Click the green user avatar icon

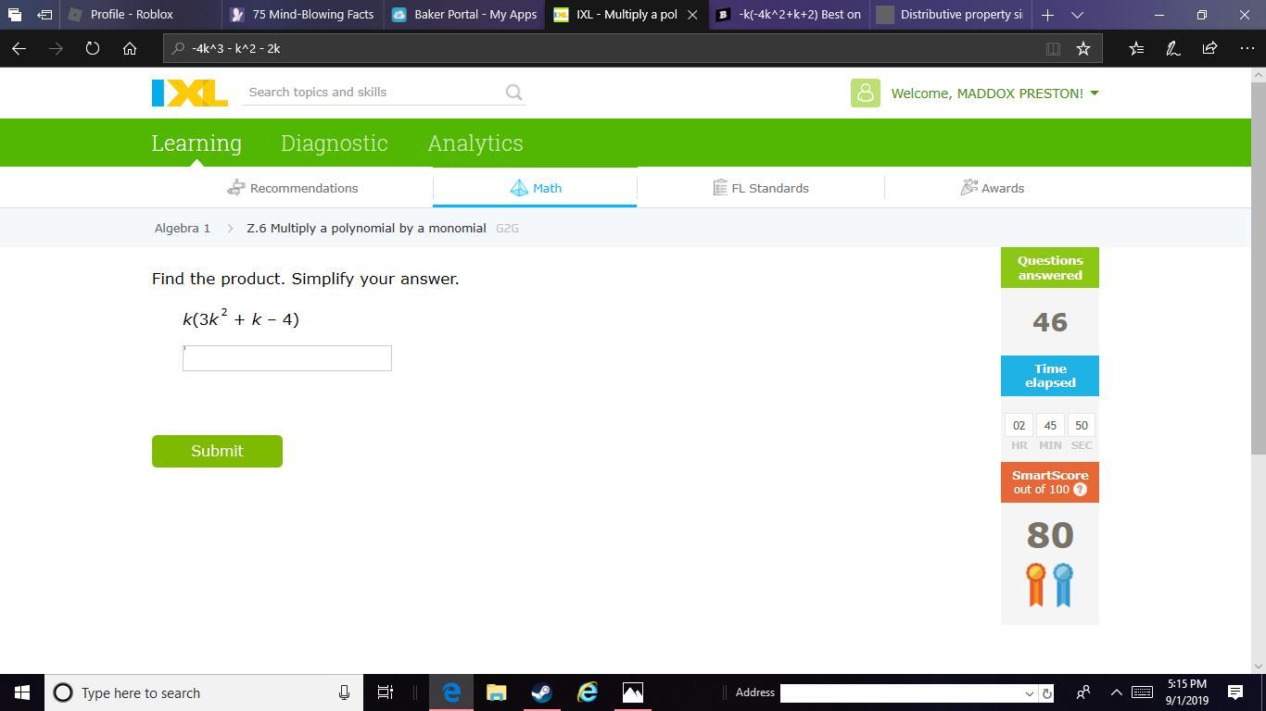(866, 93)
